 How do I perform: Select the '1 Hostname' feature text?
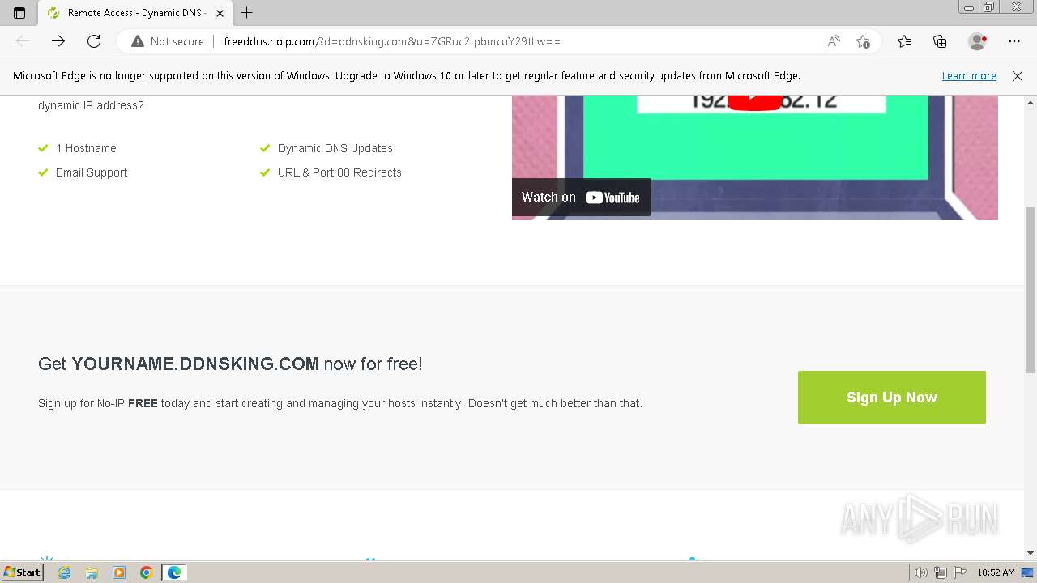pos(86,148)
